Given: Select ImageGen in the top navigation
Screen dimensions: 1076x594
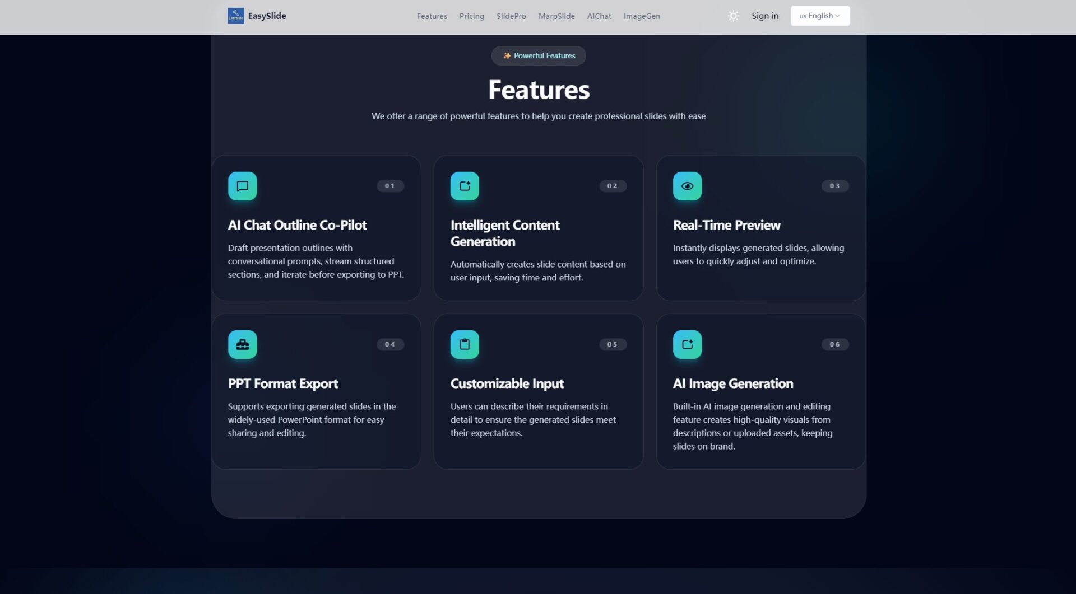Looking at the screenshot, I should click(x=641, y=16).
